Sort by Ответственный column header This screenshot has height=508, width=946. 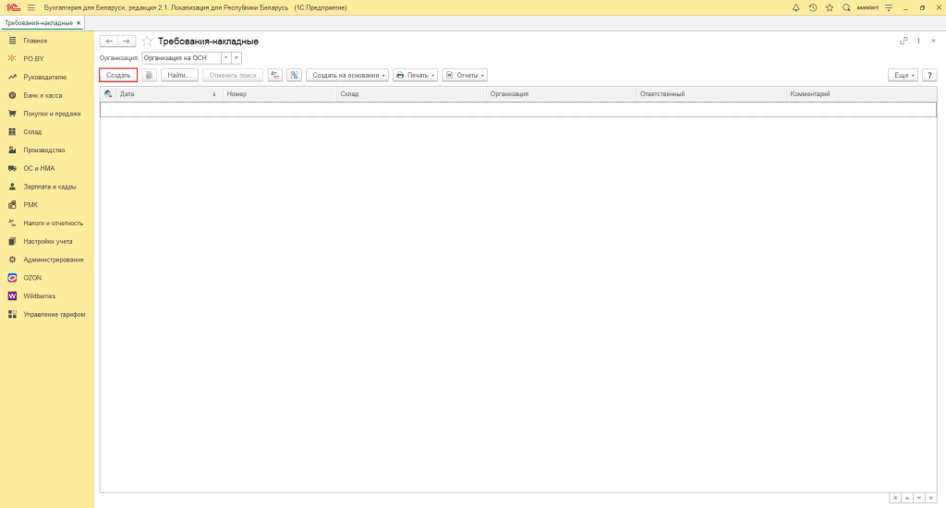(x=711, y=94)
